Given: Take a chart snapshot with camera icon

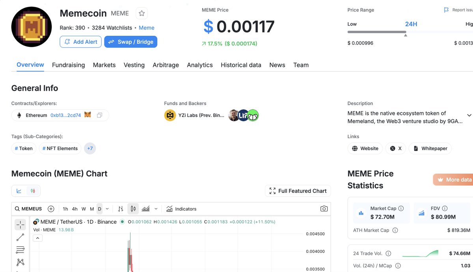Looking at the screenshot, I should point(324,209).
